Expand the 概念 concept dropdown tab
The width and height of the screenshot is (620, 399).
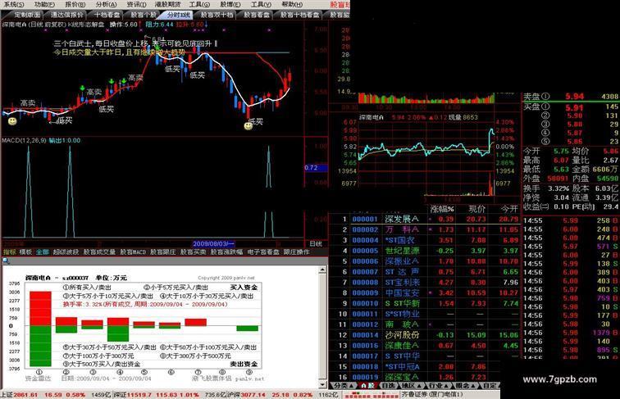[465, 385]
